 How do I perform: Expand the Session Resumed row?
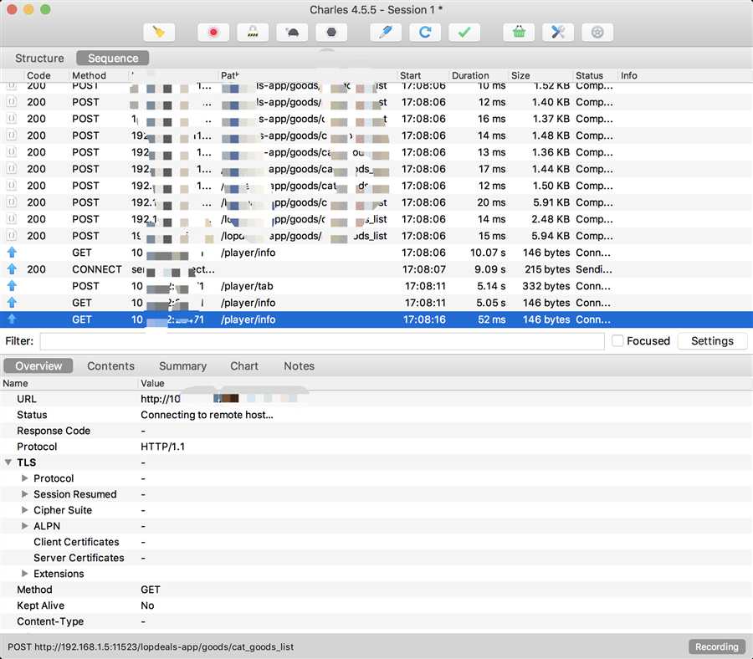tap(25, 494)
